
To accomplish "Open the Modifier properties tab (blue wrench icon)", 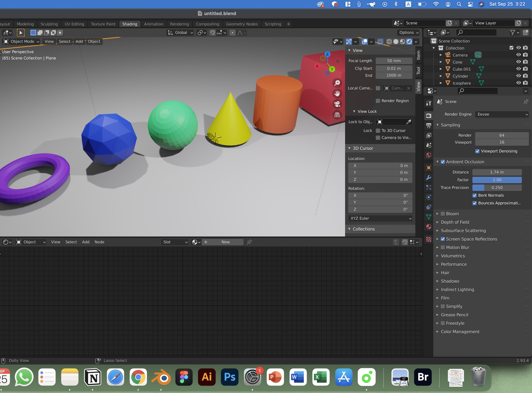I will coord(428,178).
